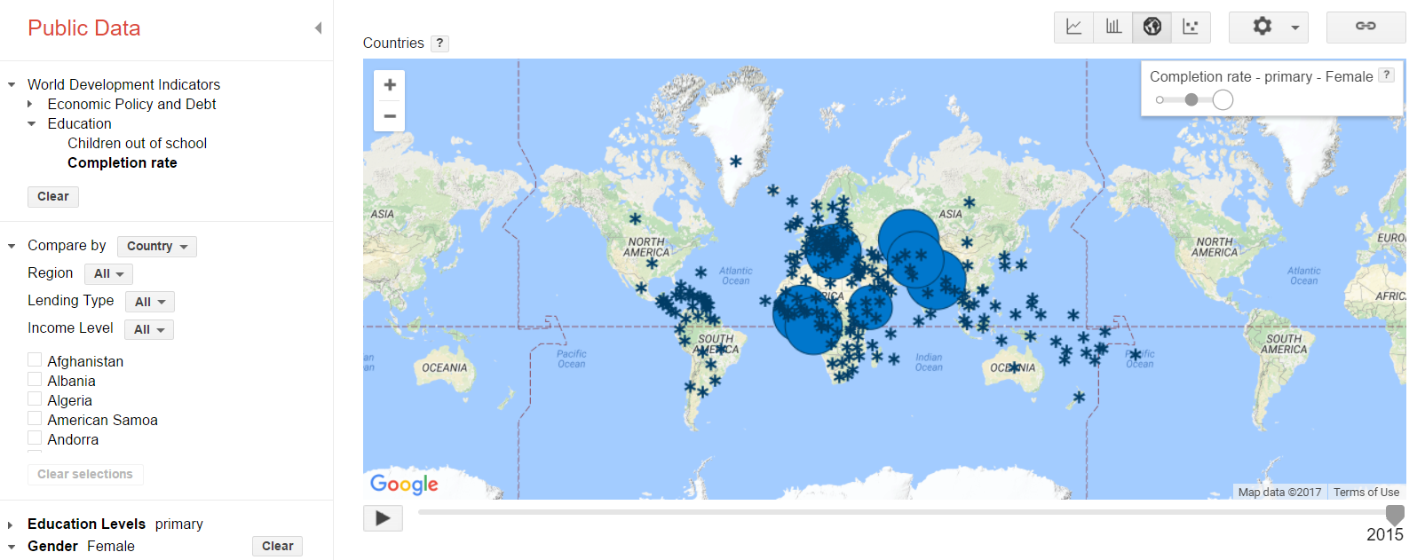The height and width of the screenshot is (560, 1417).
Task: Adjust the bubble size slider in legend
Action: tap(1191, 99)
